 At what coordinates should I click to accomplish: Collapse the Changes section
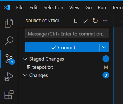[x=25, y=75]
